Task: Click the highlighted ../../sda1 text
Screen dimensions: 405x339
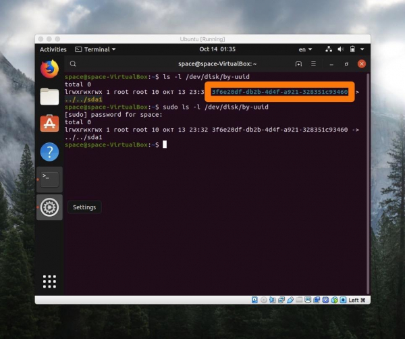Action: pos(84,99)
